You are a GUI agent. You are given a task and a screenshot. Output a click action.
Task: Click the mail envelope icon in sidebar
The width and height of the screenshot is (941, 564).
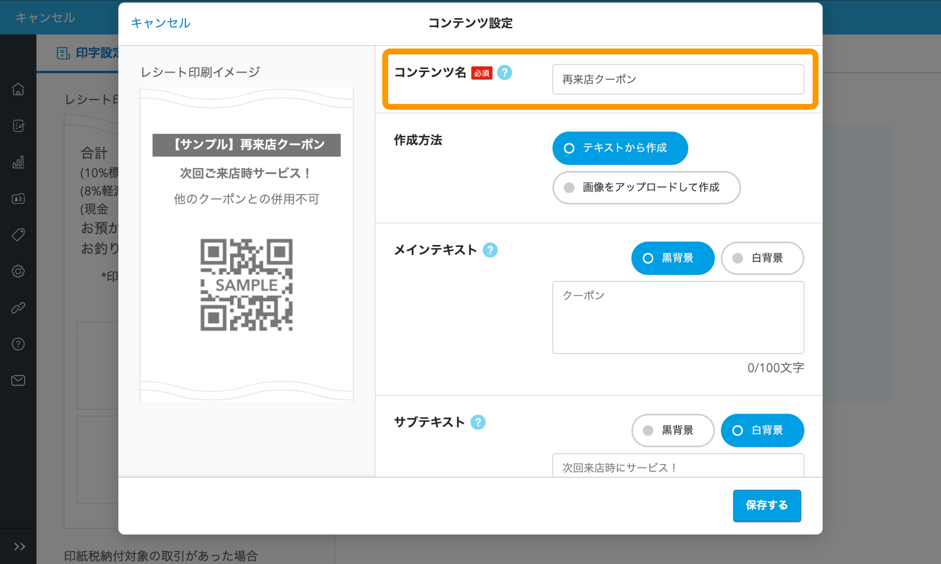[18, 380]
